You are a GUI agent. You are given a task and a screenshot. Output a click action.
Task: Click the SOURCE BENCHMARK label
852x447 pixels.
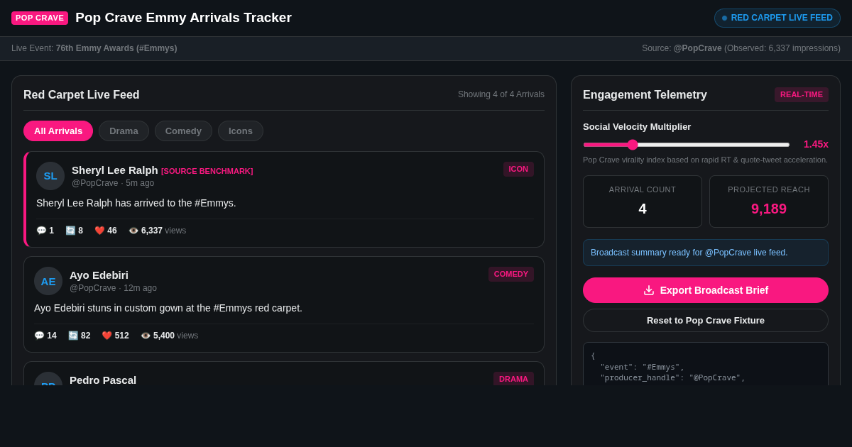[x=207, y=171]
